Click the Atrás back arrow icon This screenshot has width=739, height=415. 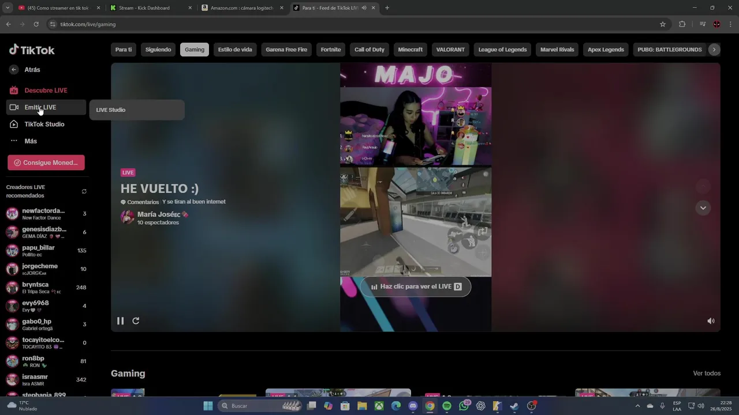click(x=14, y=70)
